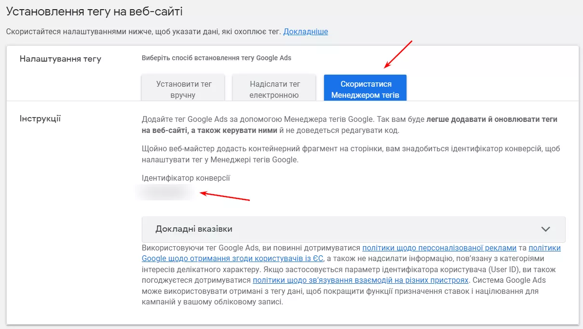
Task: Switch to Надіслати тег електронною tab
Action: [x=274, y=88]
